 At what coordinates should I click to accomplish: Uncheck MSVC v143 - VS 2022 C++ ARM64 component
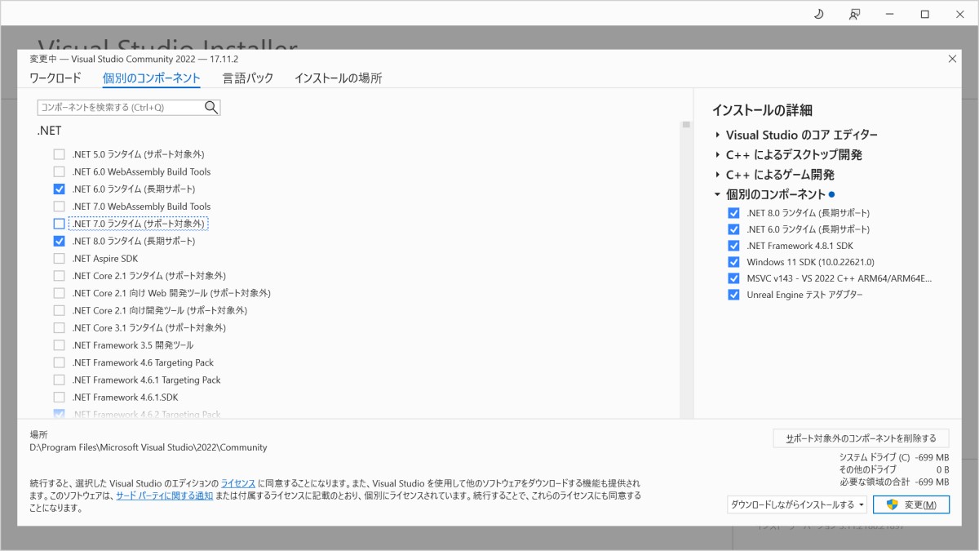733,278
